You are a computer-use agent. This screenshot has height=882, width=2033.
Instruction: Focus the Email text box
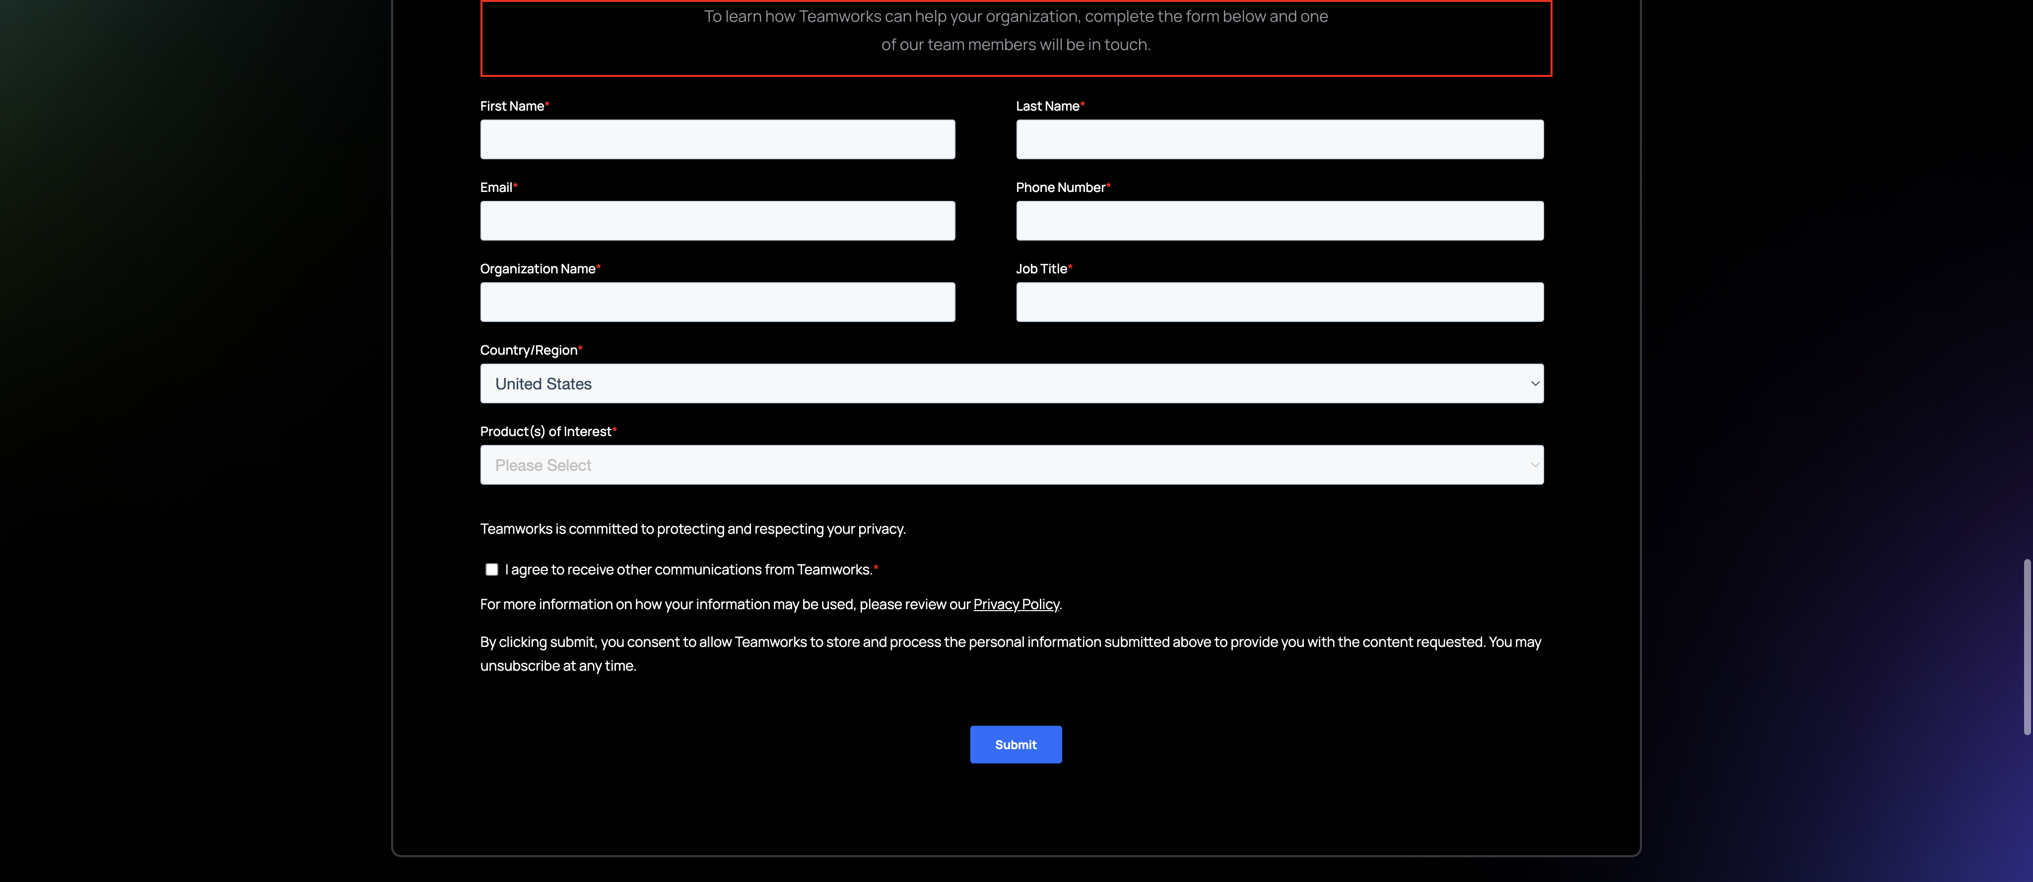(x=717, y=221)
